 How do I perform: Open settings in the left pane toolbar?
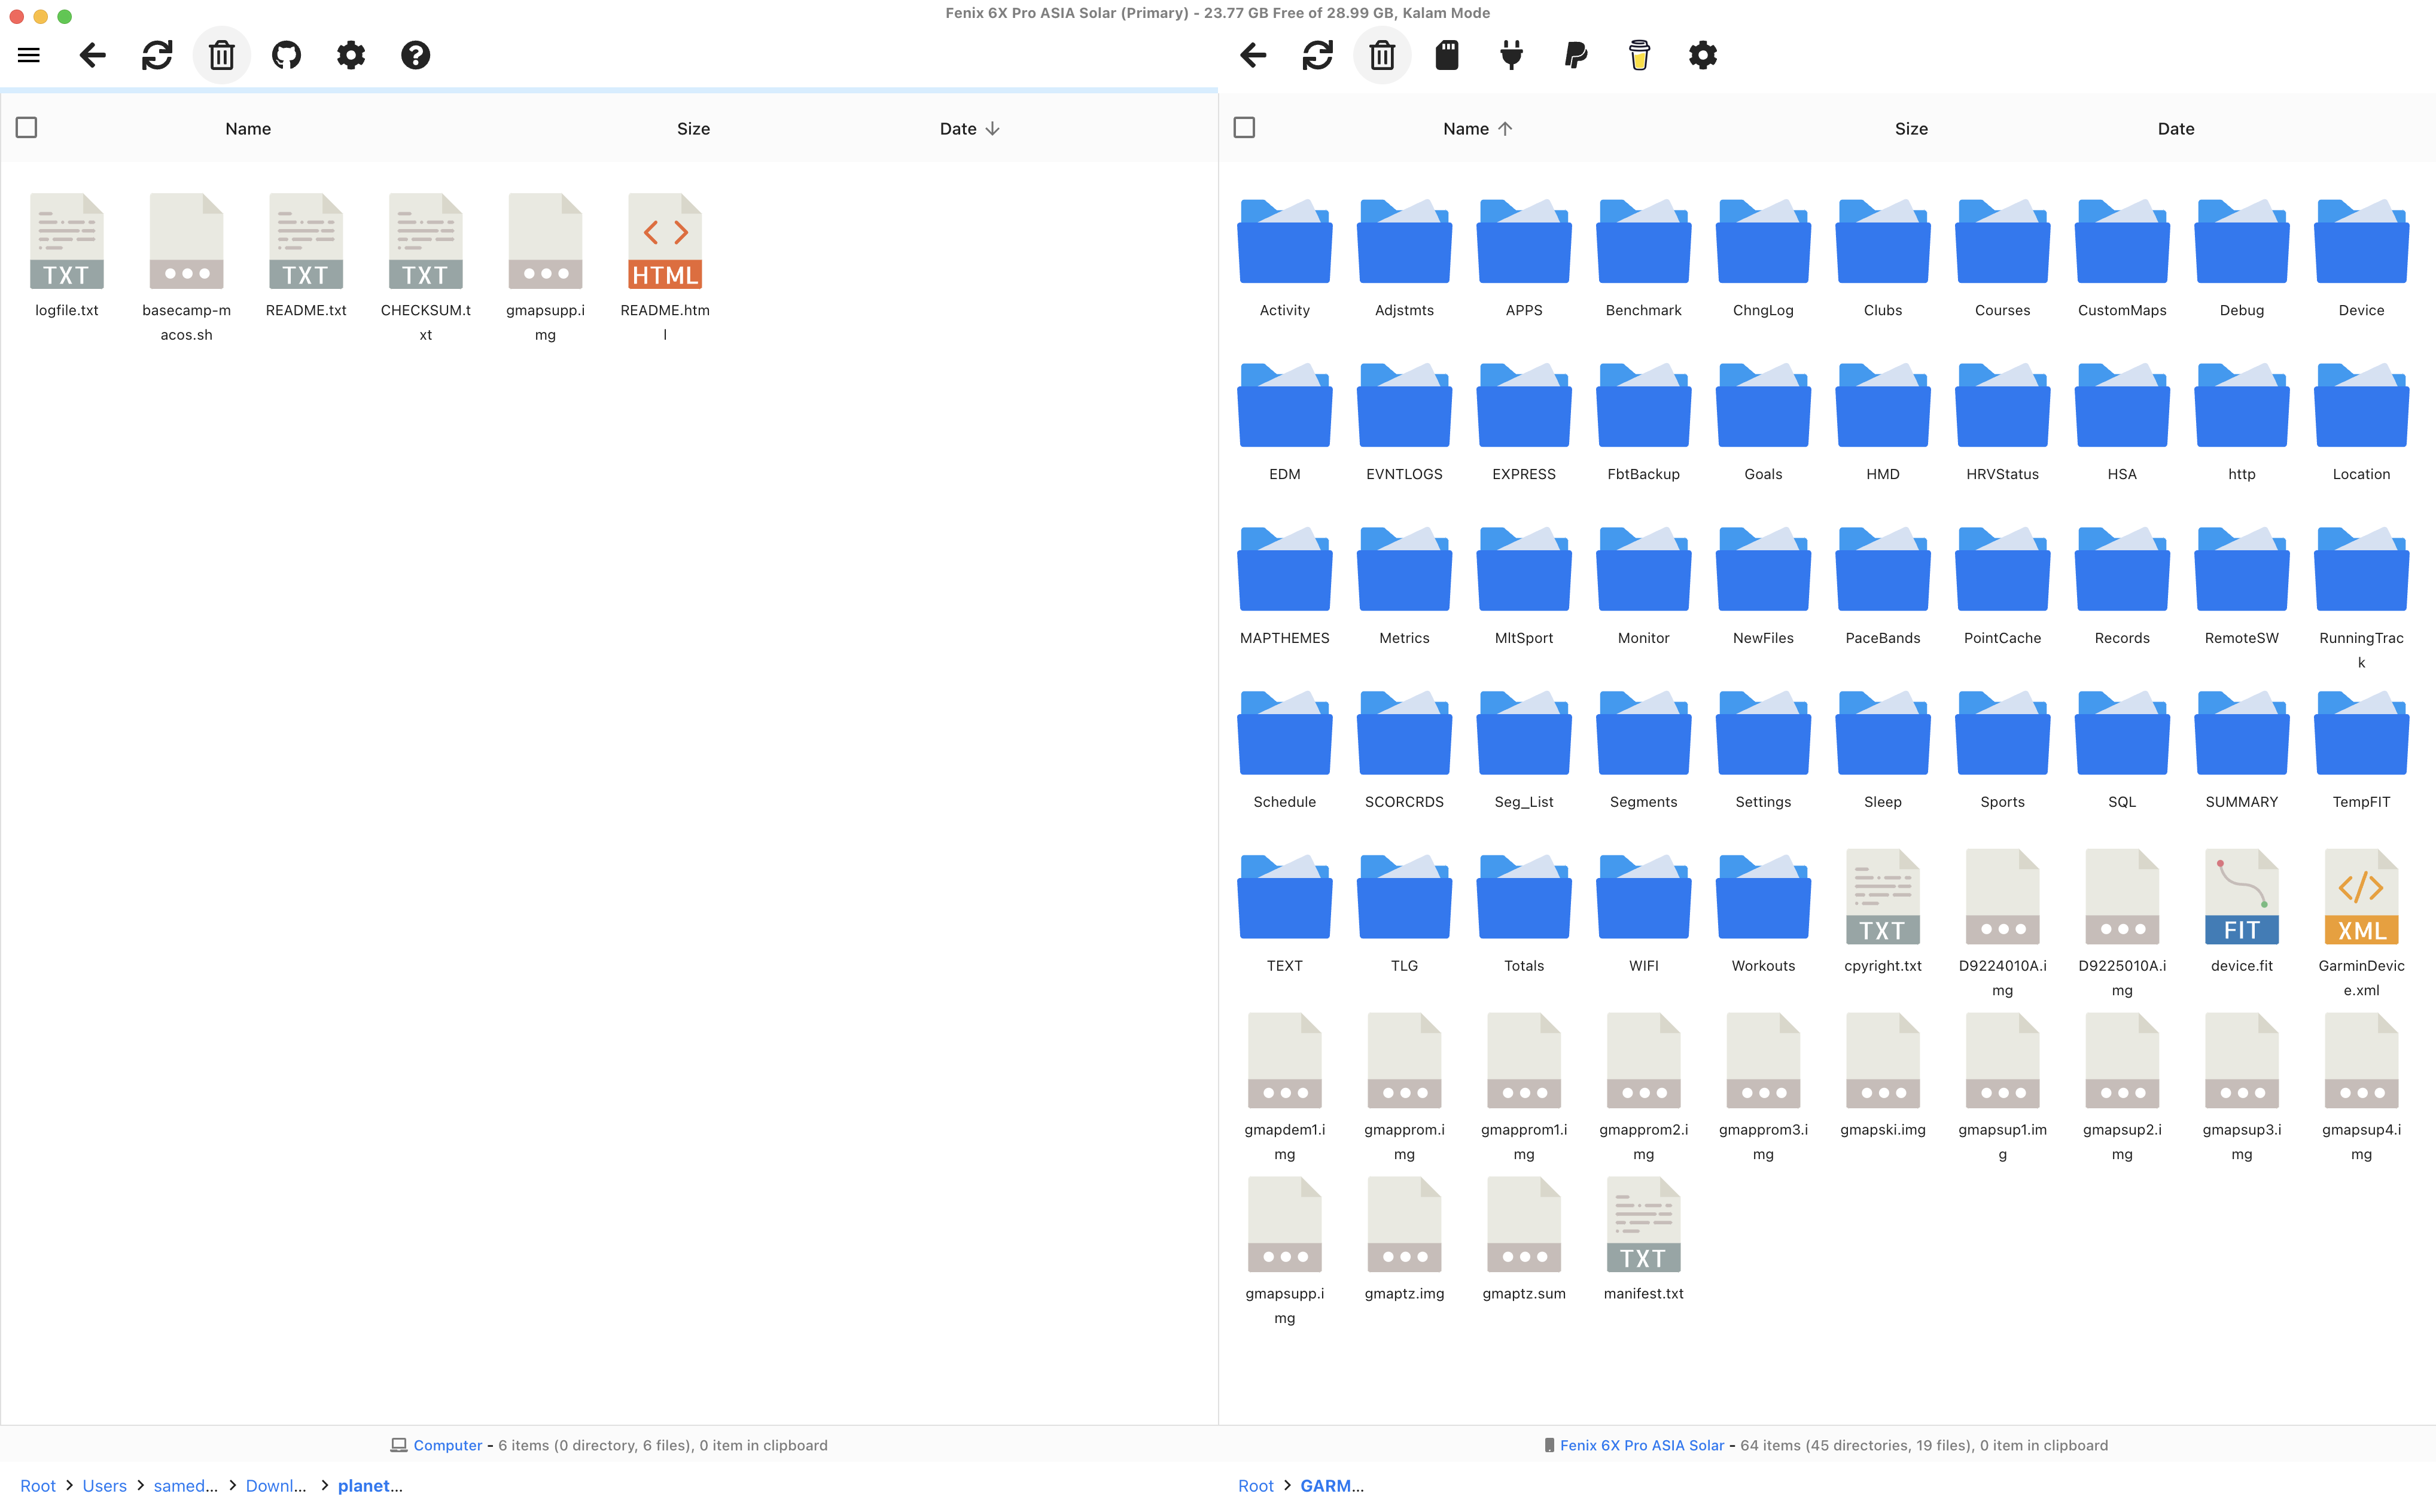tap(351, 55)
